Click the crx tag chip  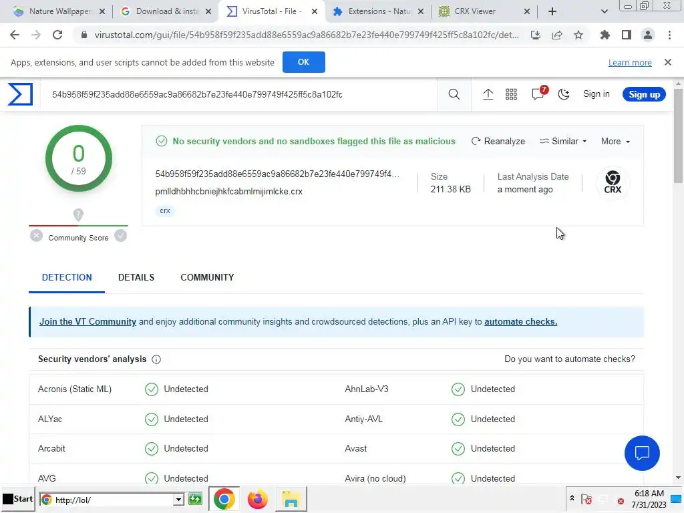pyautogui.click(x=165, y=210)
